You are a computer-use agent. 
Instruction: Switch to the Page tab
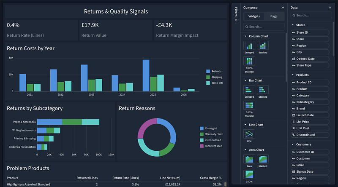pos(274,16)
